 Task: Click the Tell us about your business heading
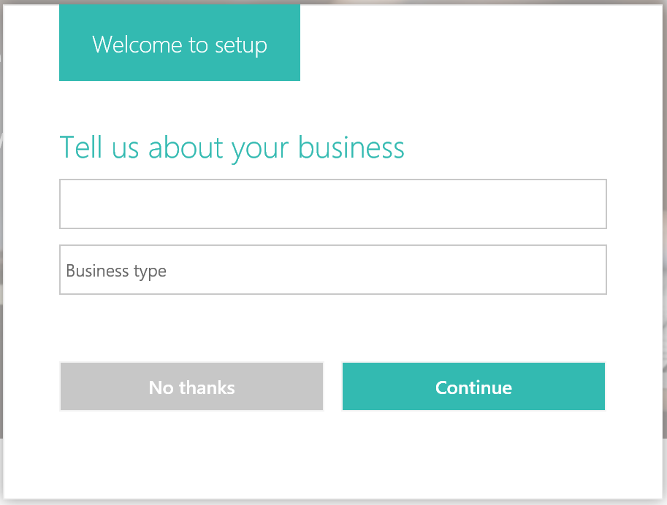point(232,147)
